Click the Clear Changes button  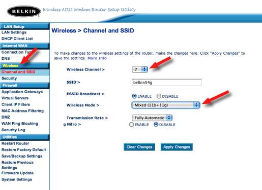point(139,147)
